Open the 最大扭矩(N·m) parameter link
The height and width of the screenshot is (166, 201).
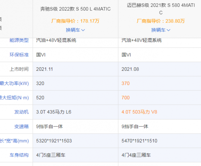tap(14, 98)
